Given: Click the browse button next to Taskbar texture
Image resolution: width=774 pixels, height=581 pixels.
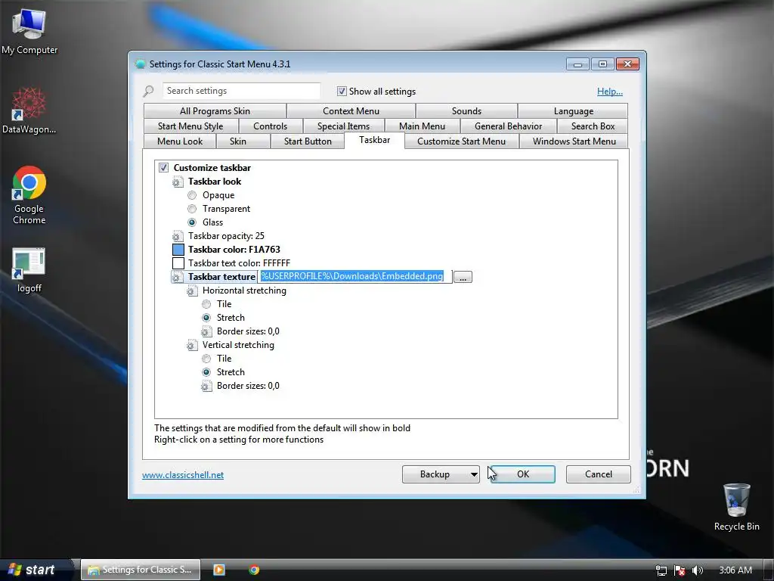Looking at the screenshot, I should click(463, 277).
